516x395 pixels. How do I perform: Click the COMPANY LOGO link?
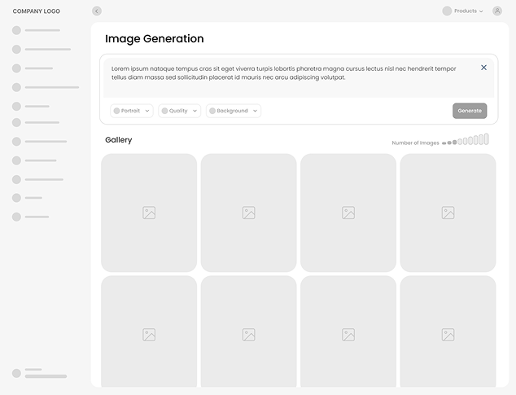click(x=37, y=11)
